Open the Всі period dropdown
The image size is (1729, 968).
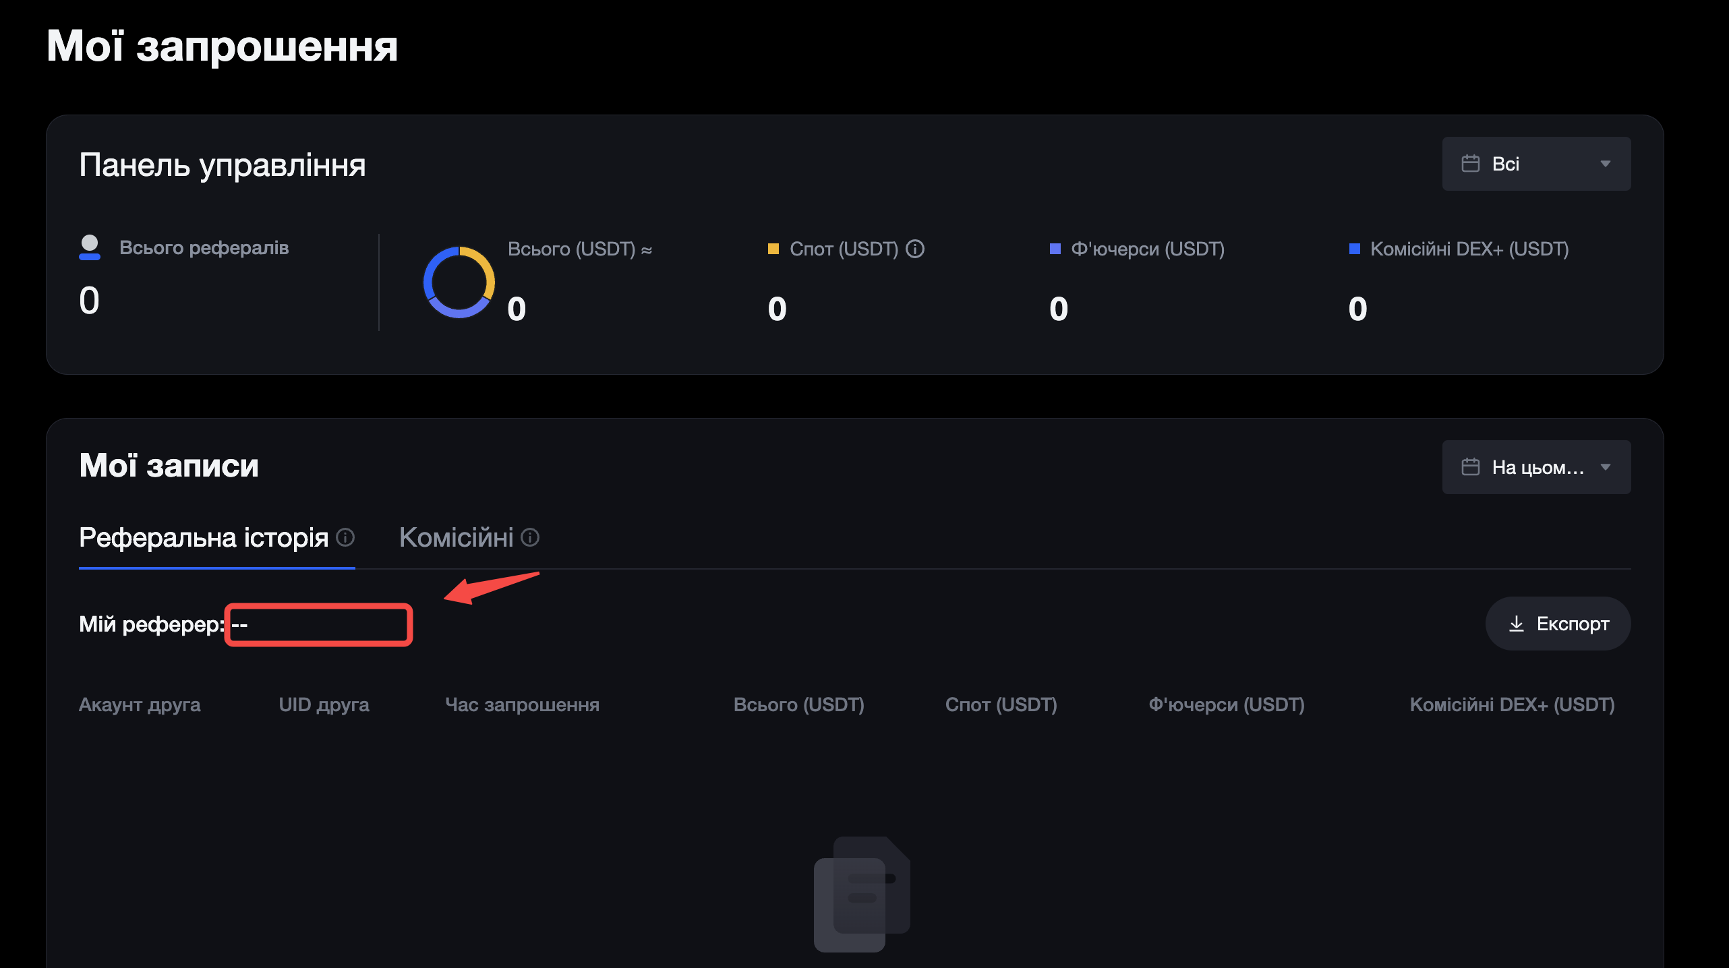point(1536,164)
